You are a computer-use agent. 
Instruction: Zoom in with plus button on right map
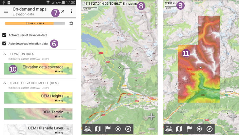pyautogui.click(x=233, y=117)
